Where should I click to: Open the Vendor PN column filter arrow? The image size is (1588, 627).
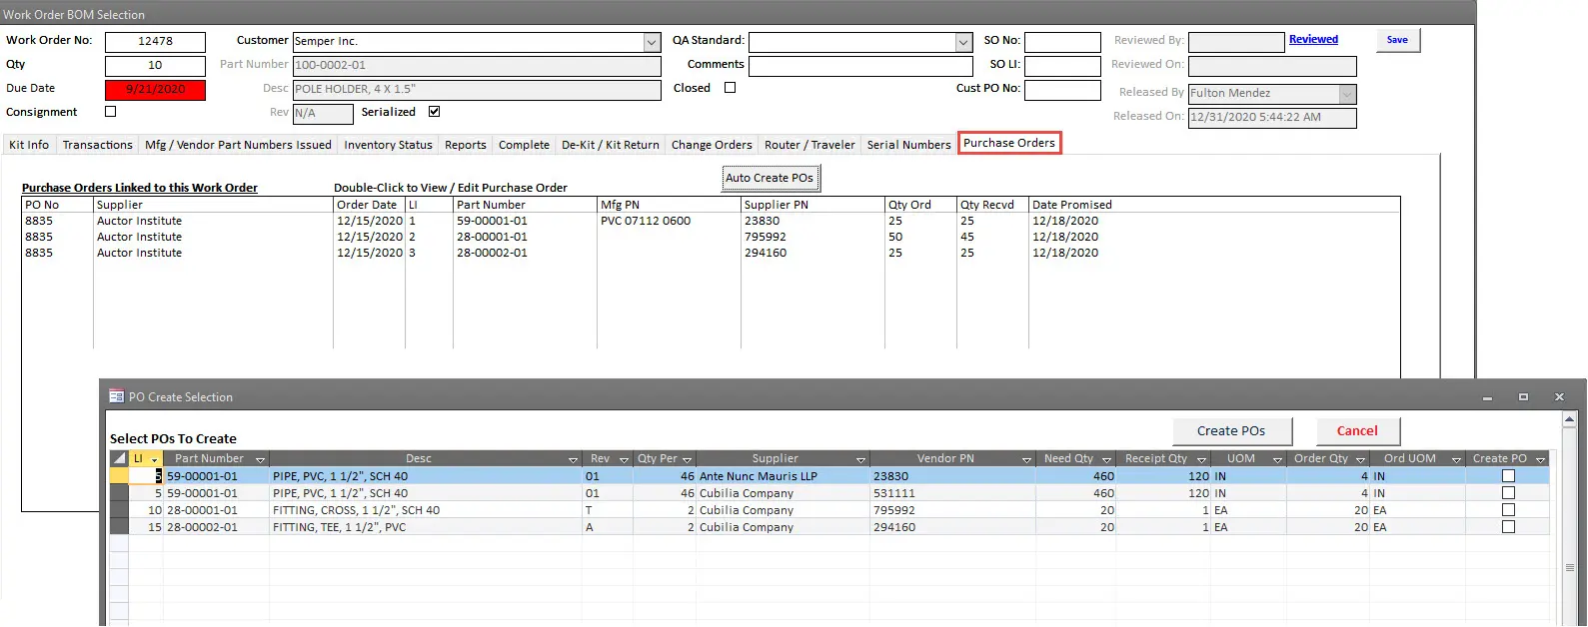tap(1026, 460)
